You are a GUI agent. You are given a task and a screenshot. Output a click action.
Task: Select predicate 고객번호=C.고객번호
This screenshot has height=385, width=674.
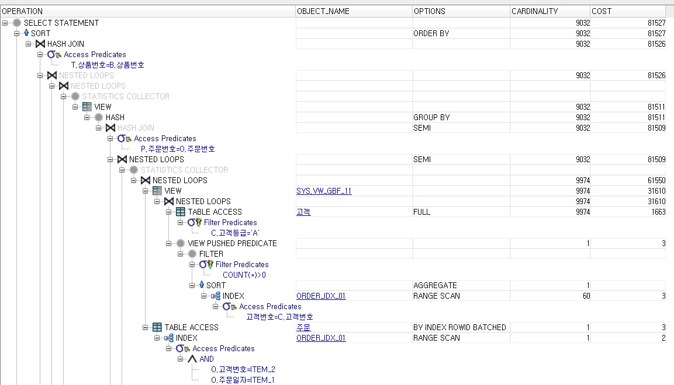[279, 317]
